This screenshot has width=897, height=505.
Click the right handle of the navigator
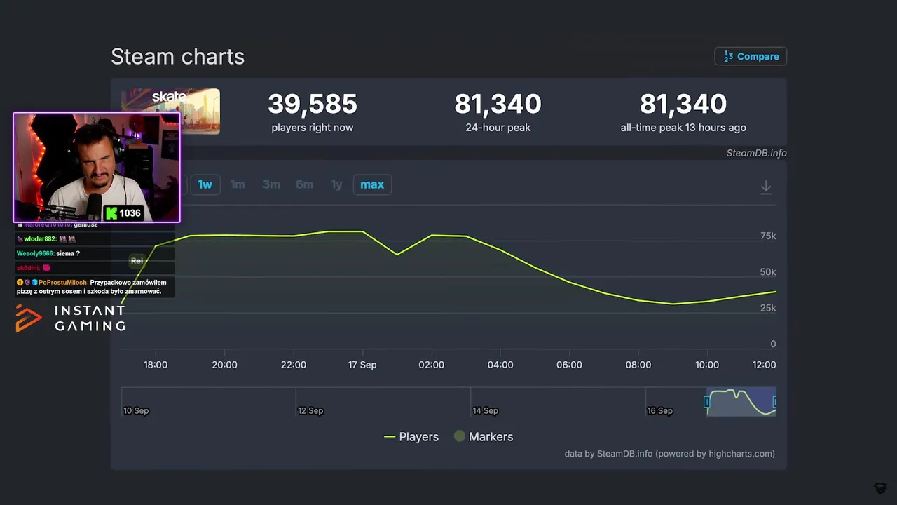click(x=774, y=402)
